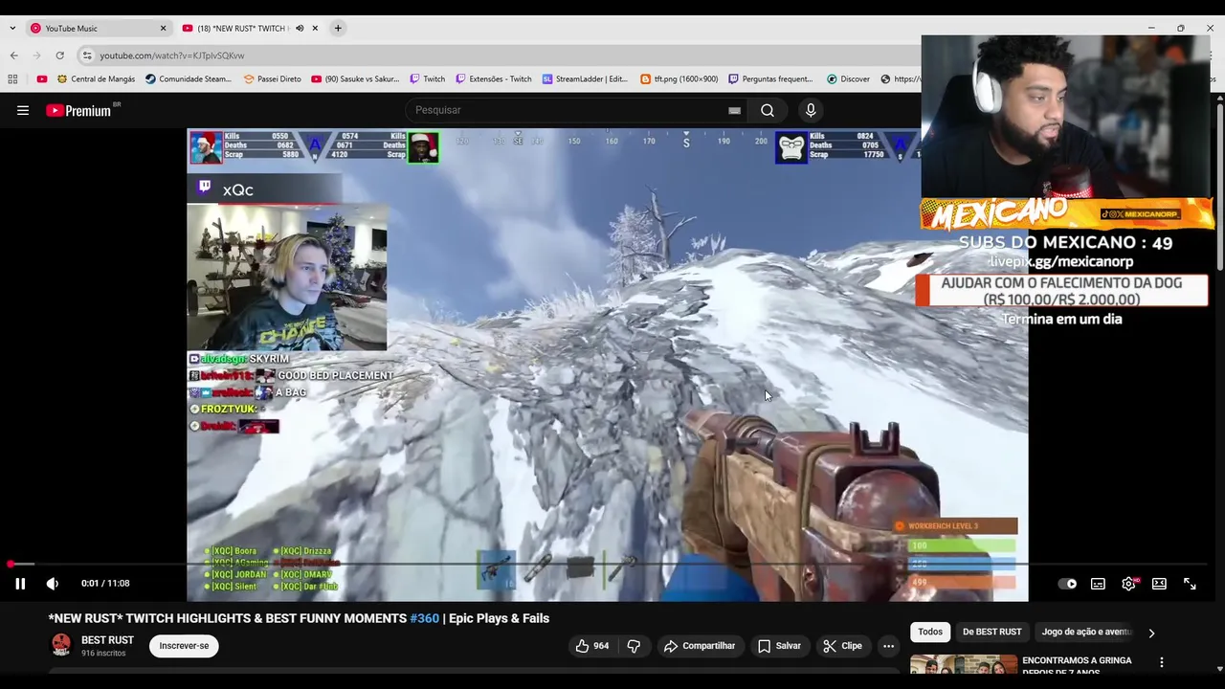
Task: Seek on the video progress bar
Action: click(609, 565)
